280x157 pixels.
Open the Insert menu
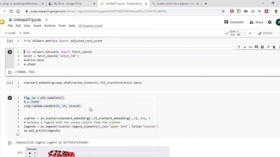coord(37,26)
